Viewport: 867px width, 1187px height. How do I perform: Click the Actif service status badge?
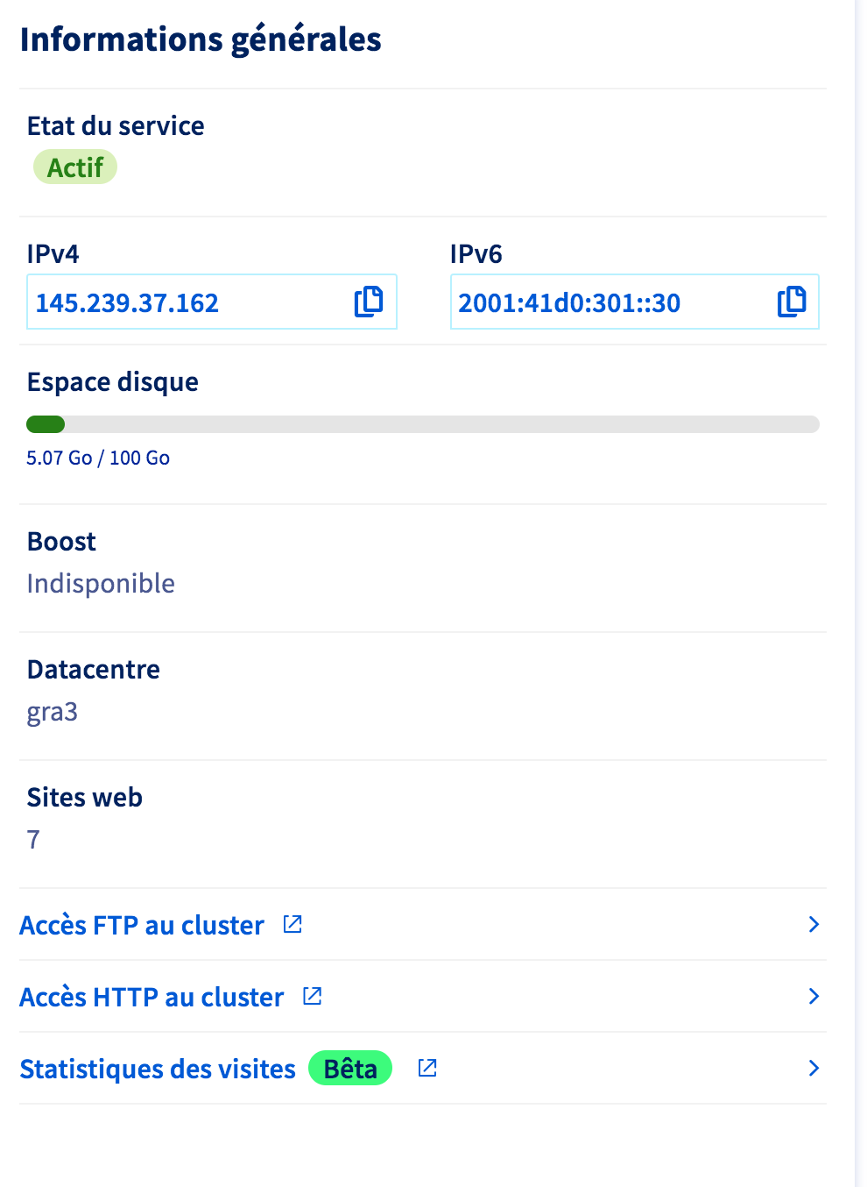tap(75, 167)
